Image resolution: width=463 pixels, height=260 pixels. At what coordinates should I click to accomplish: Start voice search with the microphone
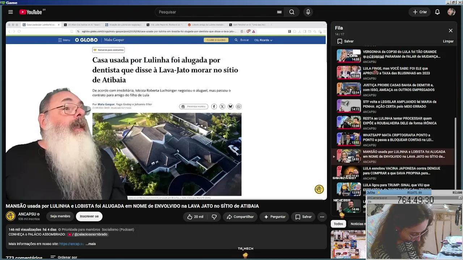pos(308,12)
